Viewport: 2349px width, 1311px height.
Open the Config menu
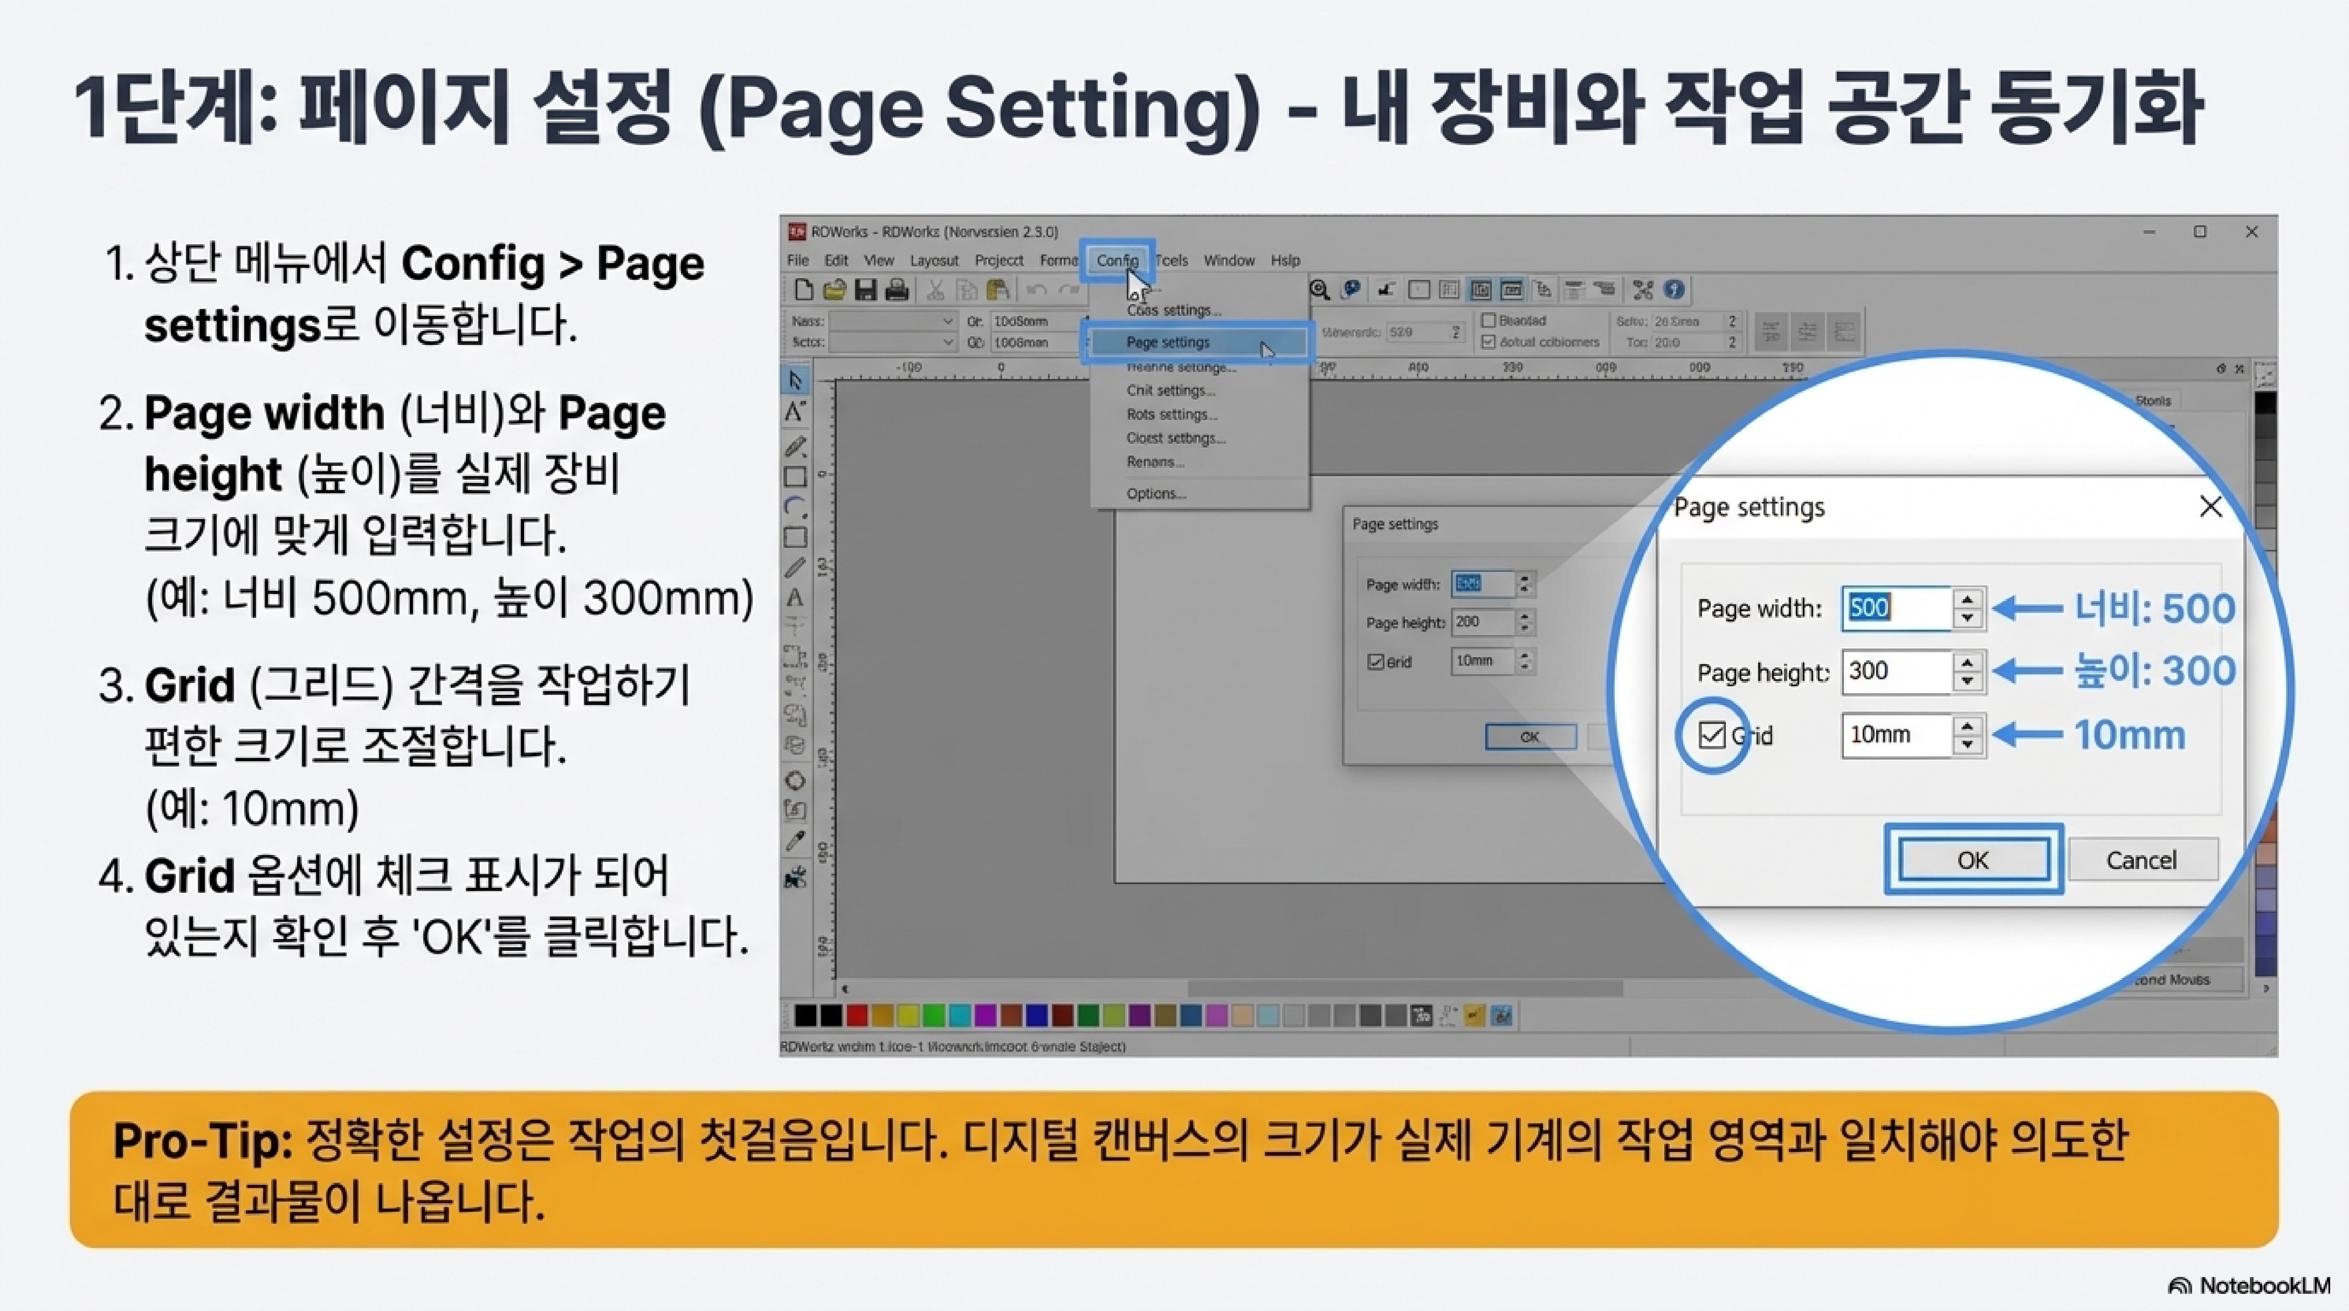(x=1117, y=261)
